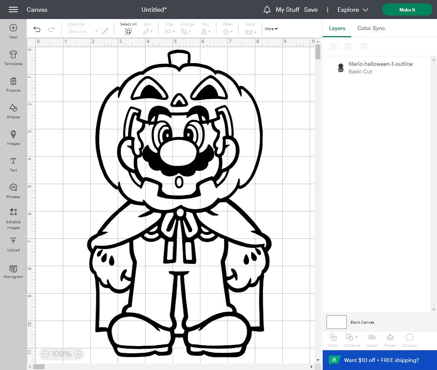Click Save in the top bar
This screenshot has height=370, width=437.
pyautogui.click(x=311, y=10)
